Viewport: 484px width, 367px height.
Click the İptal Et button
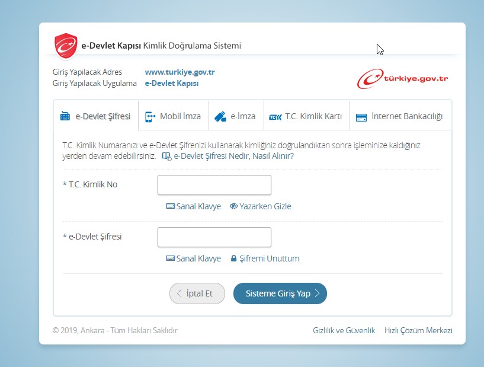tap(197, 293)
